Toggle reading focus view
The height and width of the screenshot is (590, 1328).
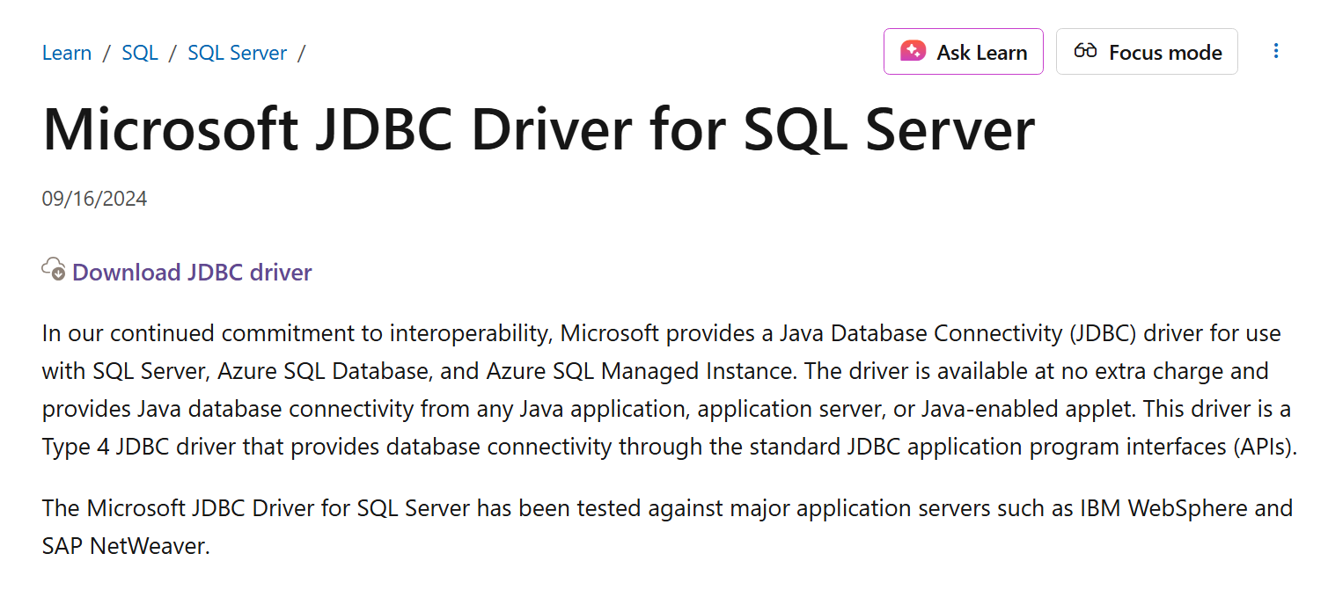click(x=1147, y=51)
